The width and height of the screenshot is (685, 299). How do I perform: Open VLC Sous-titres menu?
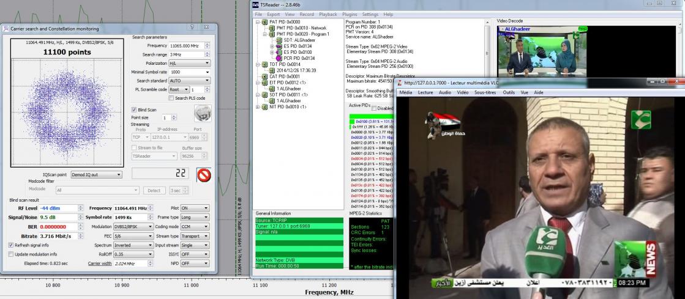coord(485,92)
